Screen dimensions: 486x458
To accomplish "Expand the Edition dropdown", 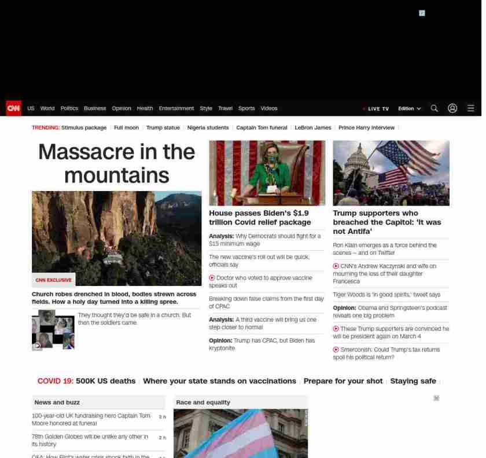I will (x=409, y=109).
